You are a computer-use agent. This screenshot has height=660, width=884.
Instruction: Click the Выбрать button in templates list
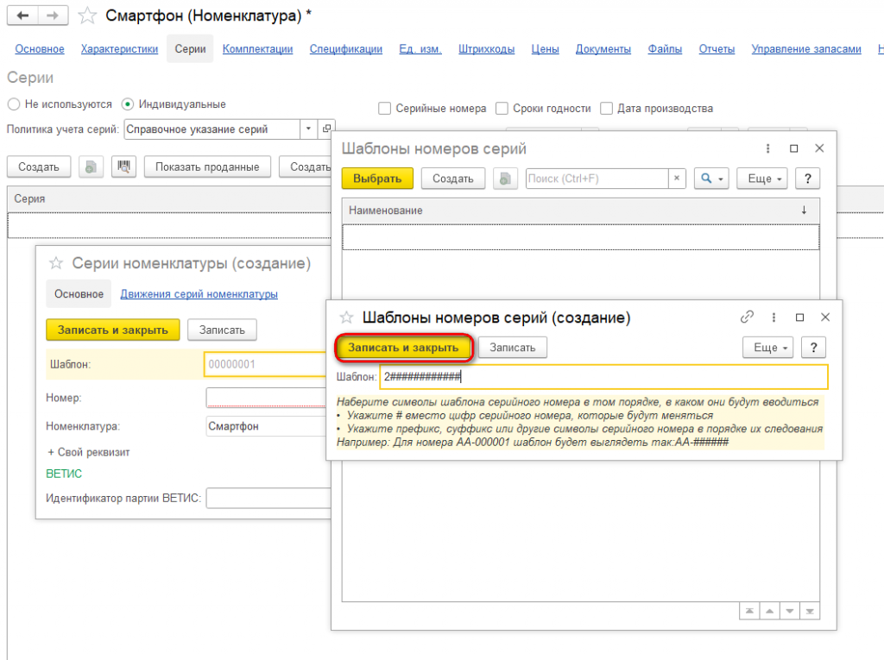tap(377, 179)
